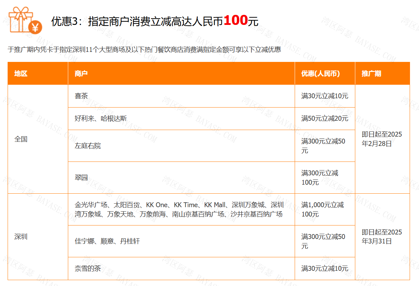Click the 金光华广场 shopping malls list cell

pyautogui.click(x=181, y=210)
